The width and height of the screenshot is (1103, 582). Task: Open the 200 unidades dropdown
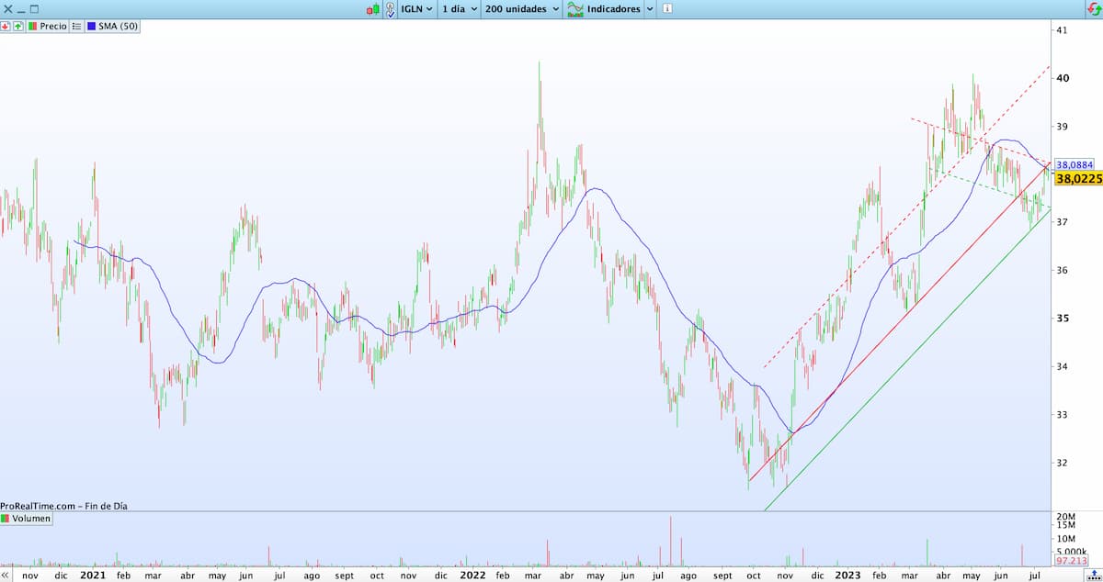pos(522,9)
